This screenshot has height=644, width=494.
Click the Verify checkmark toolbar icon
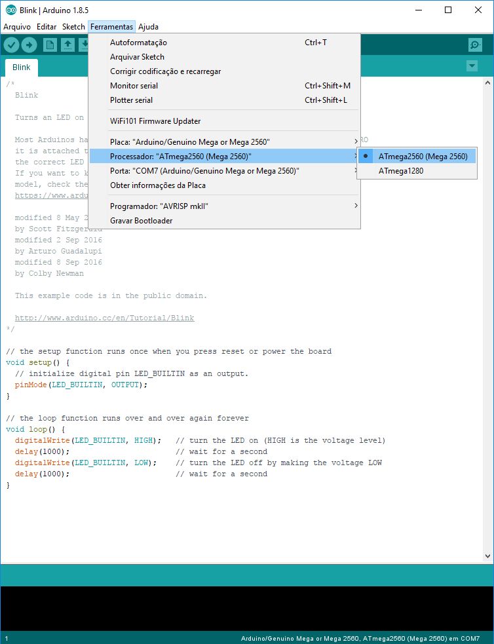tap(12, 45)
